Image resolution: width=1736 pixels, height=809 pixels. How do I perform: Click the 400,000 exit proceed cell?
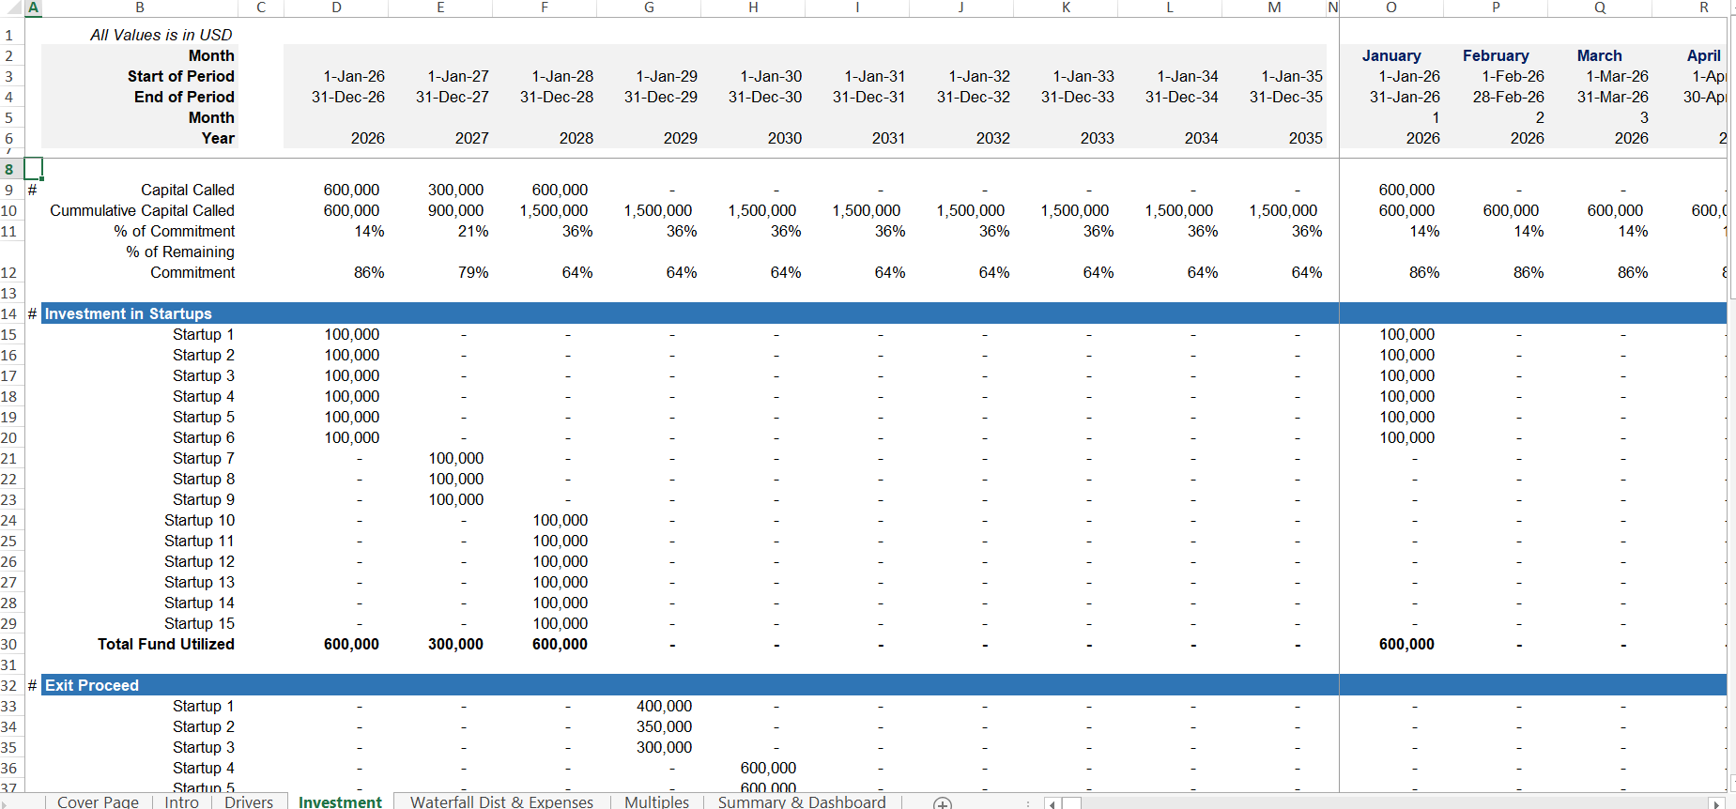pos(664,707)
